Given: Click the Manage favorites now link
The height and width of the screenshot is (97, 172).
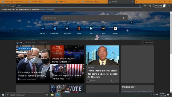Looking at the screenshot, I should pos(47,9).
